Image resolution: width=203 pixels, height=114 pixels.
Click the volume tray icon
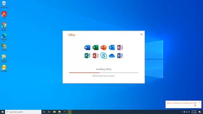click(189, 112)
